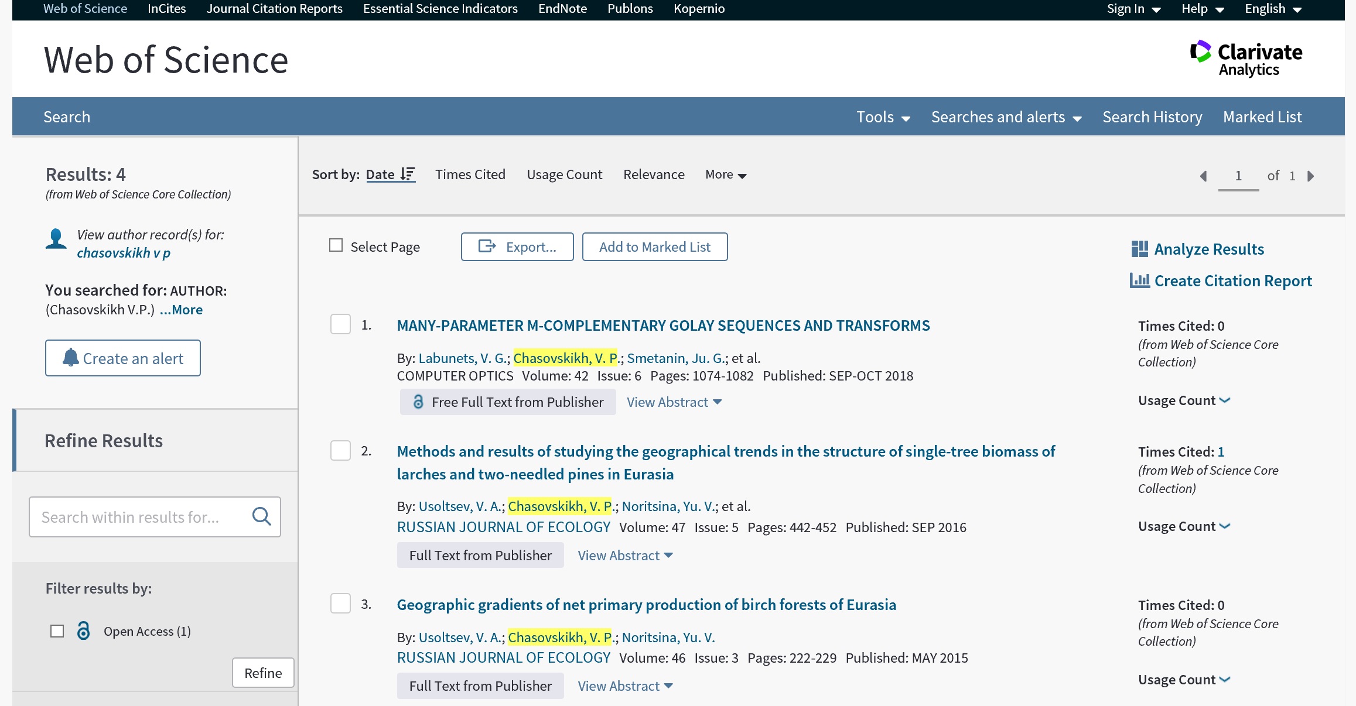Click the Date sort descending icon
The height and width of the screenshot is (706, 1356).
coord(408,174)
